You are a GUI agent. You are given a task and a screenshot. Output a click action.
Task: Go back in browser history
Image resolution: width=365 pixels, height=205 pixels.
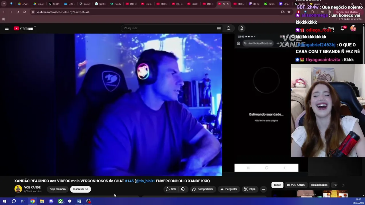pyautogui.click(x=4, y=12)
